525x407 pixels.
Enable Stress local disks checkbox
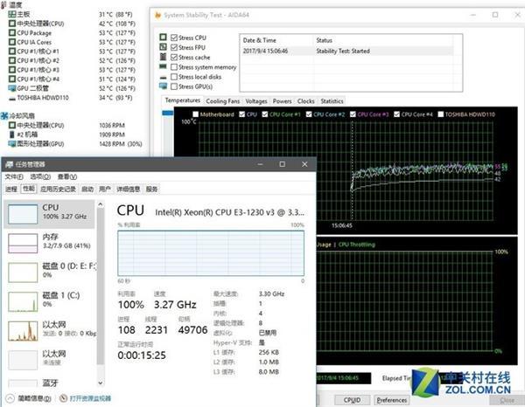click(174, 77)
